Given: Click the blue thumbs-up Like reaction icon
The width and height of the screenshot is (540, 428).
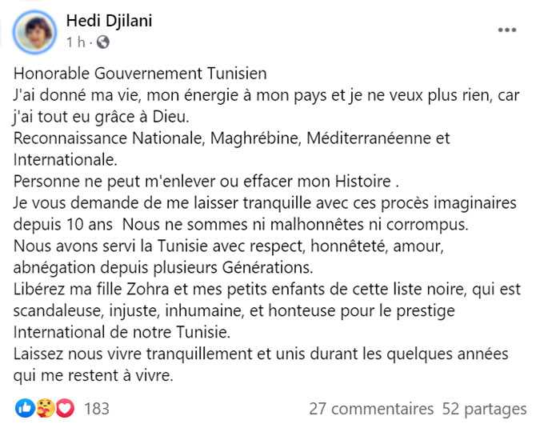Looking at the screenshot, I should pos(25,408).
